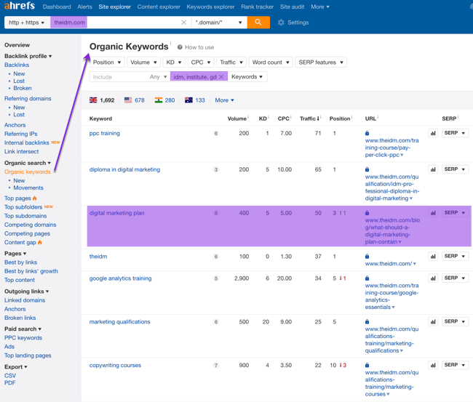Viewport: 473px width, 402px height.
Task: Click chart icon for ppc training row
Action: (x=433, y=133)
